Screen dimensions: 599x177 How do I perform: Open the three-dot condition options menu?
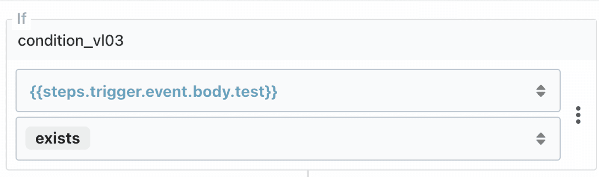tap(578, 115)
